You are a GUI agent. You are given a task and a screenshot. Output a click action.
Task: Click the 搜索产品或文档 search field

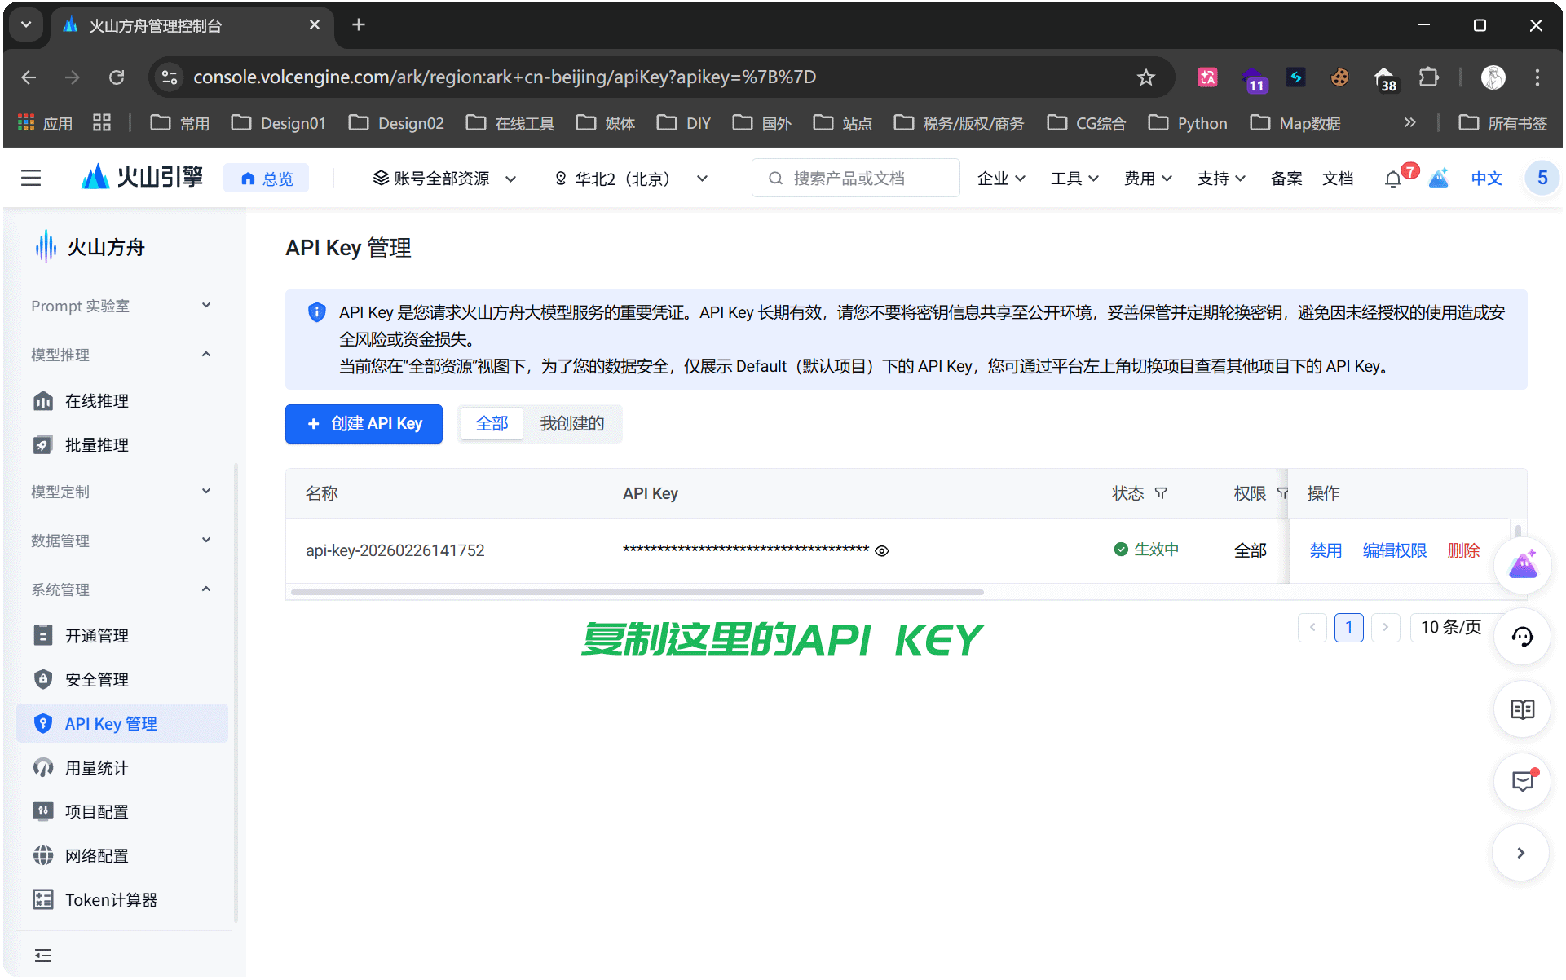click(x=855, y=178)
